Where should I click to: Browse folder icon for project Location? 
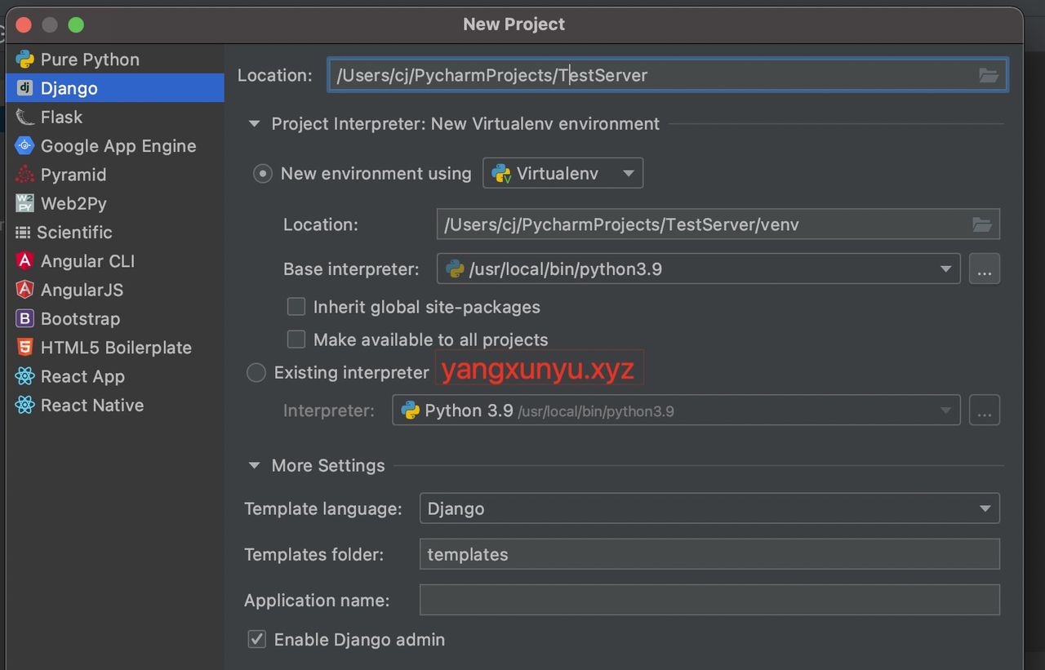point(989,76)
